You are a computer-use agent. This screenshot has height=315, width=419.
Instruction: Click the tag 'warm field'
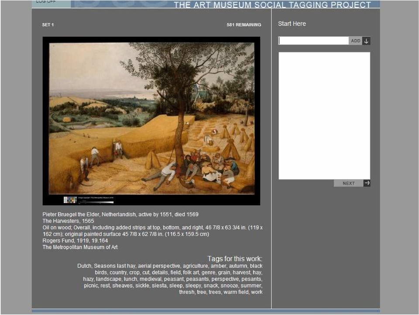[236, 292]
